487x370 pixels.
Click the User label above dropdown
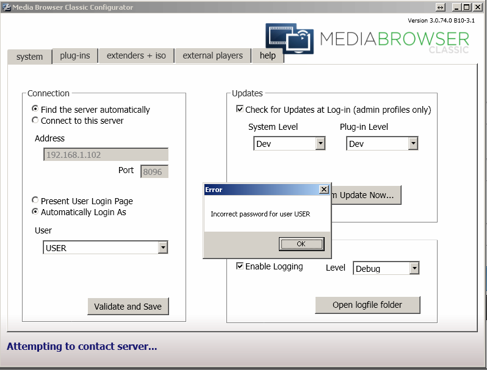43,230
